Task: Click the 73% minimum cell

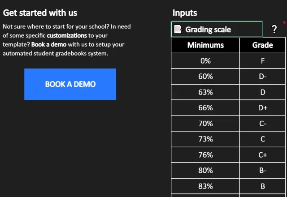Action: click(205, 139)
